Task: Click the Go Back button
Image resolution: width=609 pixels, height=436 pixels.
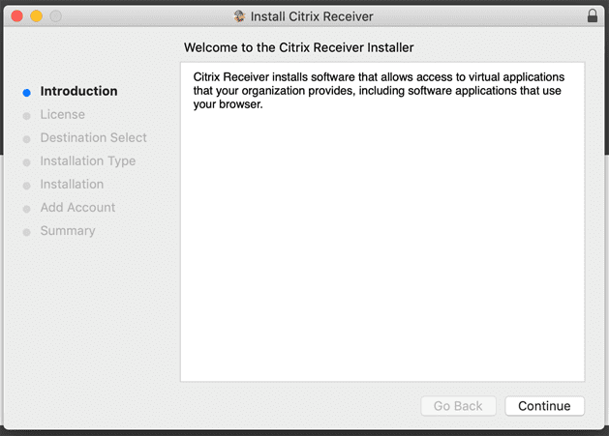Action: pyautogui.click(x=458, y=406)
